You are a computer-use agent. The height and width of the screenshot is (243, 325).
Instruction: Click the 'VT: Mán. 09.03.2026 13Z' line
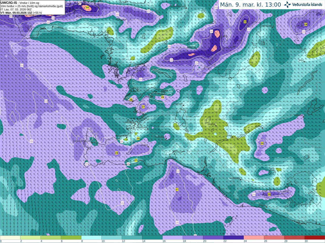(x=16, y=13)
